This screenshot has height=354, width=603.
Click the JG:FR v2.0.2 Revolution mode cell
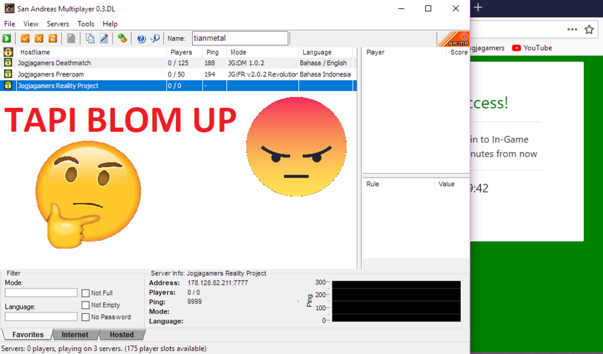(x=263, y=74)
